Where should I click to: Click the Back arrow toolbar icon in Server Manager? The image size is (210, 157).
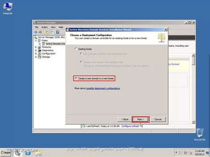pyautogui.click(x=36, y=32)
